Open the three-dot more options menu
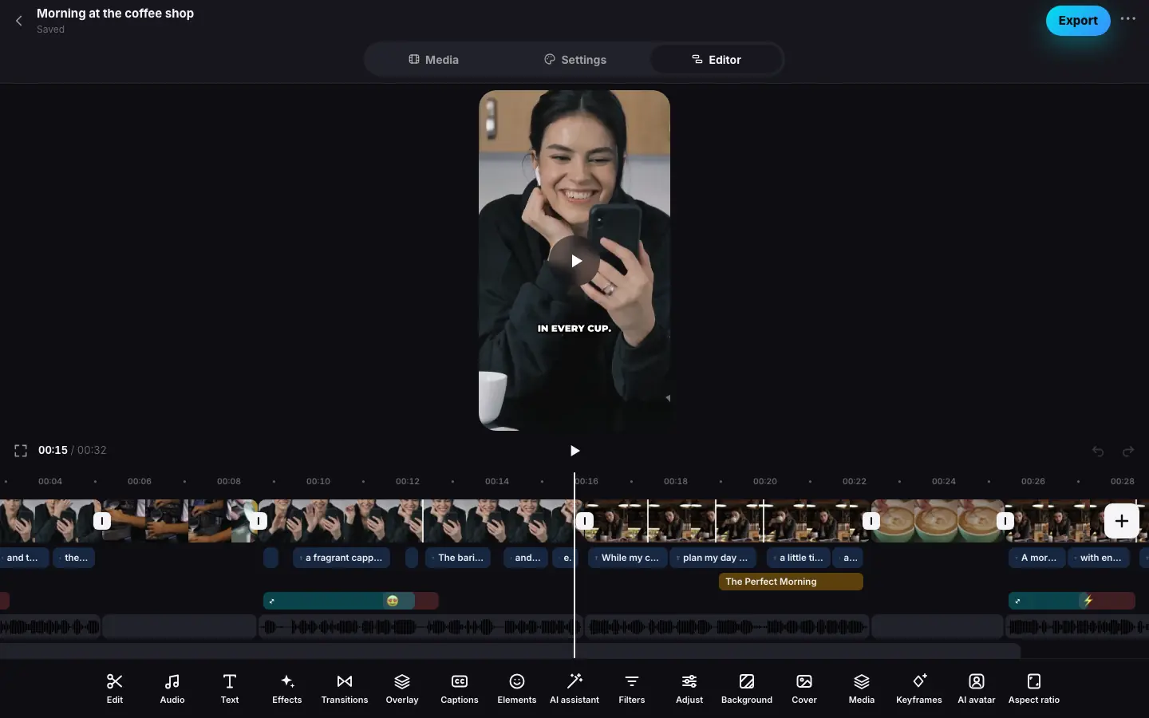Image resolution: width=1149 pixels, height=718 pixels. [1128, 19]
